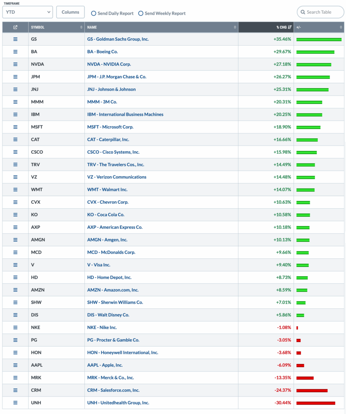346x414 pixels.
Task: Open the row menu icon for WMT
Action: 15,190
